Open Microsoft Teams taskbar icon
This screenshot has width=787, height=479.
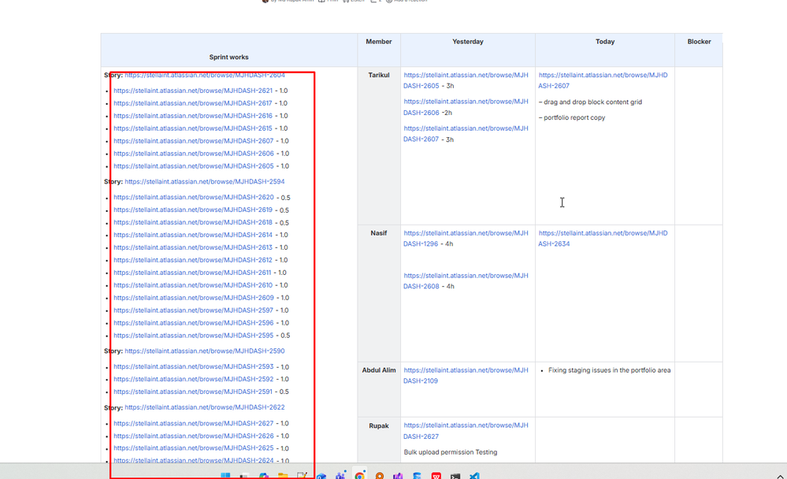point(341,476)
